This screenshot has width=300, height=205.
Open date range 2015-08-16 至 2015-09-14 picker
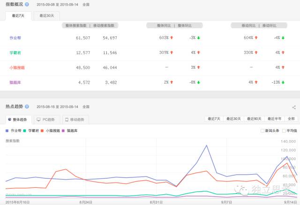(57, 107)
